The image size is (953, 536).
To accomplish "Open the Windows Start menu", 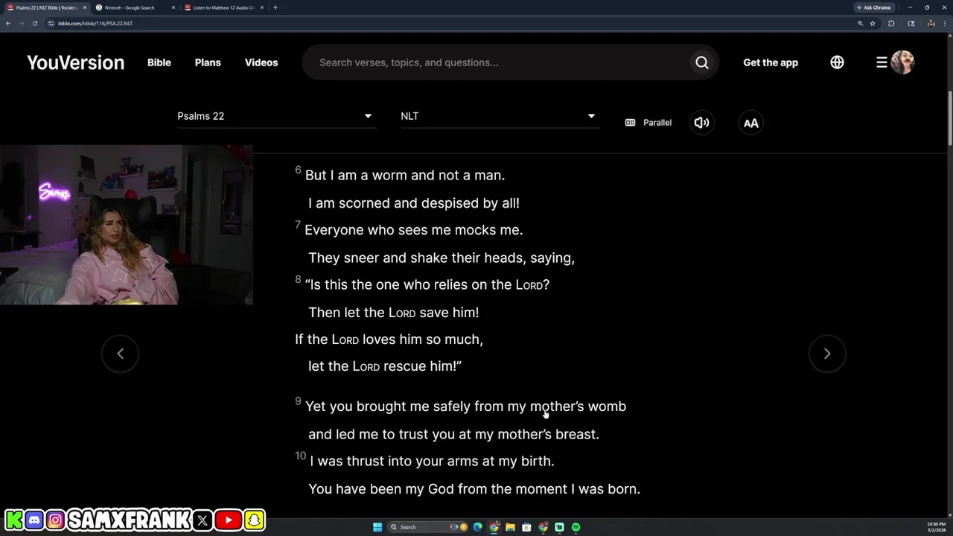I will 377,527.
